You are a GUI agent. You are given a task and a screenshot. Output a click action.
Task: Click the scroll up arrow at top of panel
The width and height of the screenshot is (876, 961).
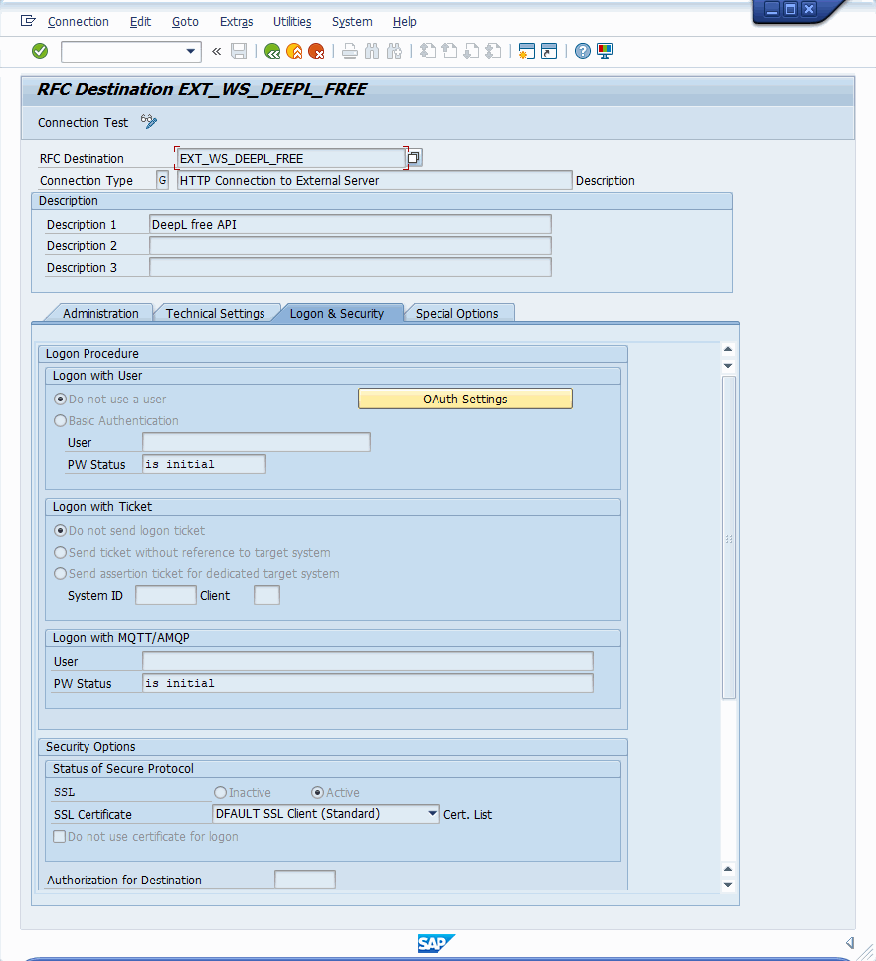pos(728,349)
